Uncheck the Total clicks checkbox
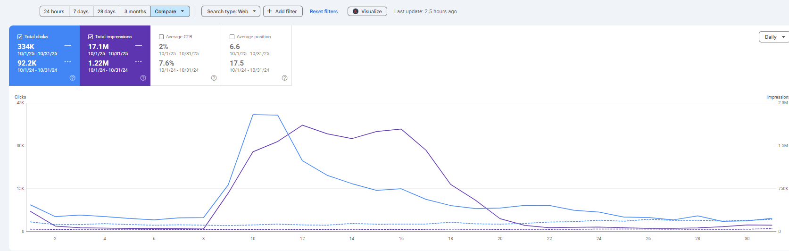Viewport: 789px width, 251px height. tap(20, 37)
